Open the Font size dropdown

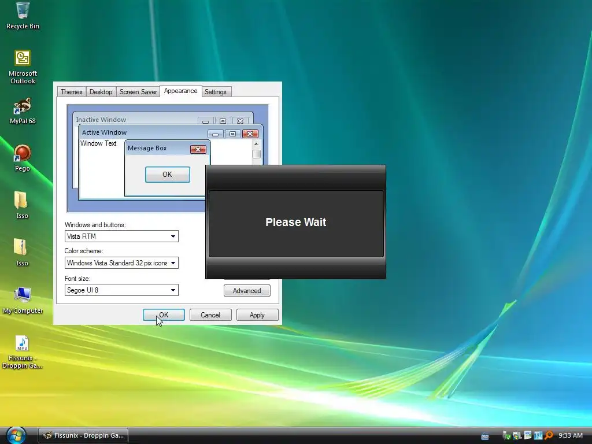pyautogui.click(x=121, y=290)
